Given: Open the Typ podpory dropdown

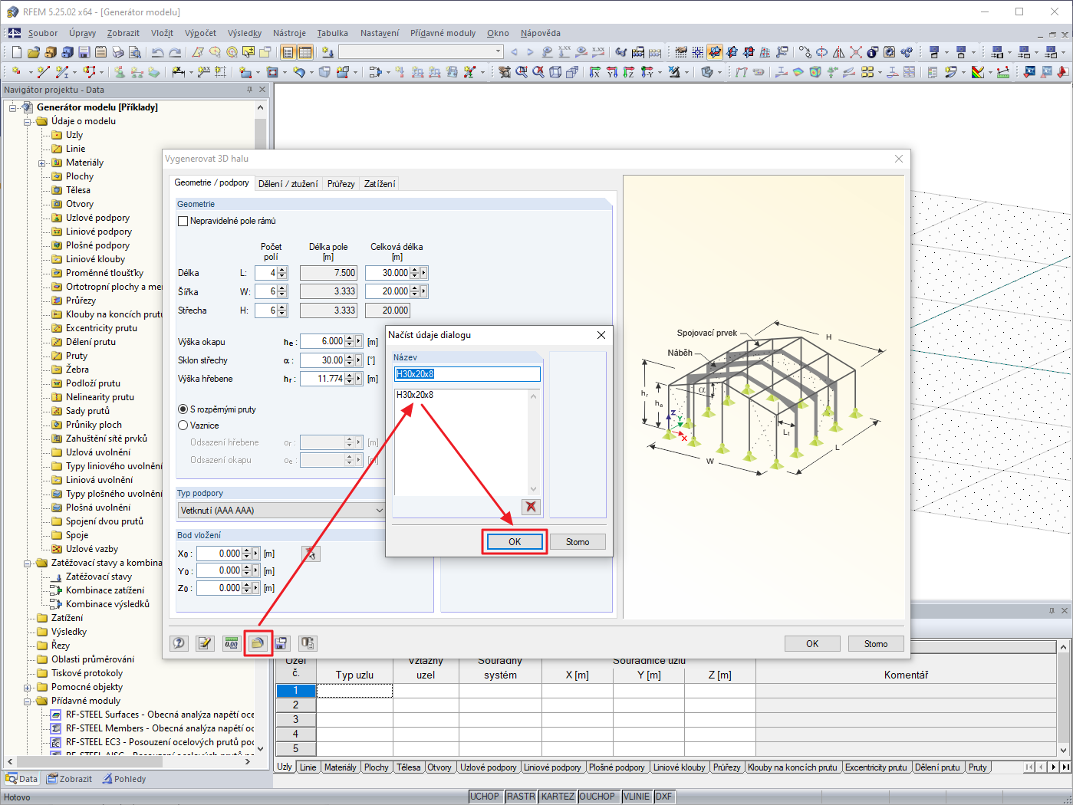Looking at the screenshot, I should click(x=281, y=511).
